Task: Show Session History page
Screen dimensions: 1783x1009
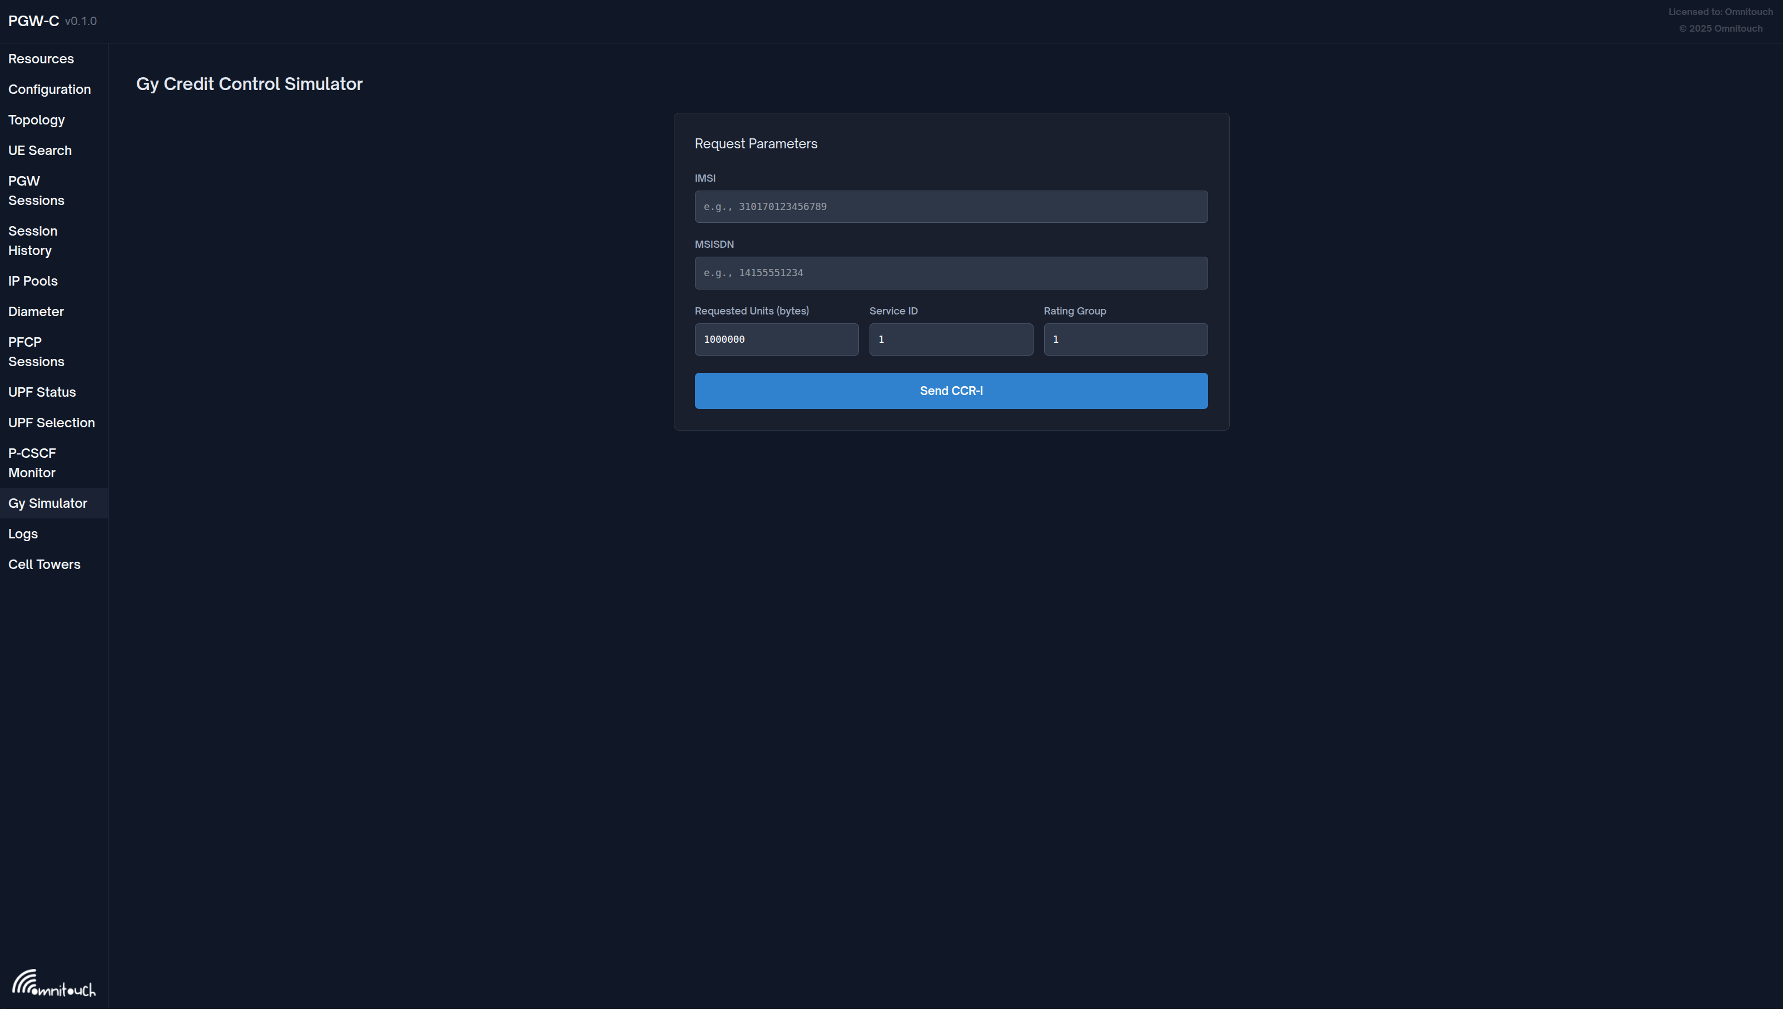Action: tap(33, 241)
